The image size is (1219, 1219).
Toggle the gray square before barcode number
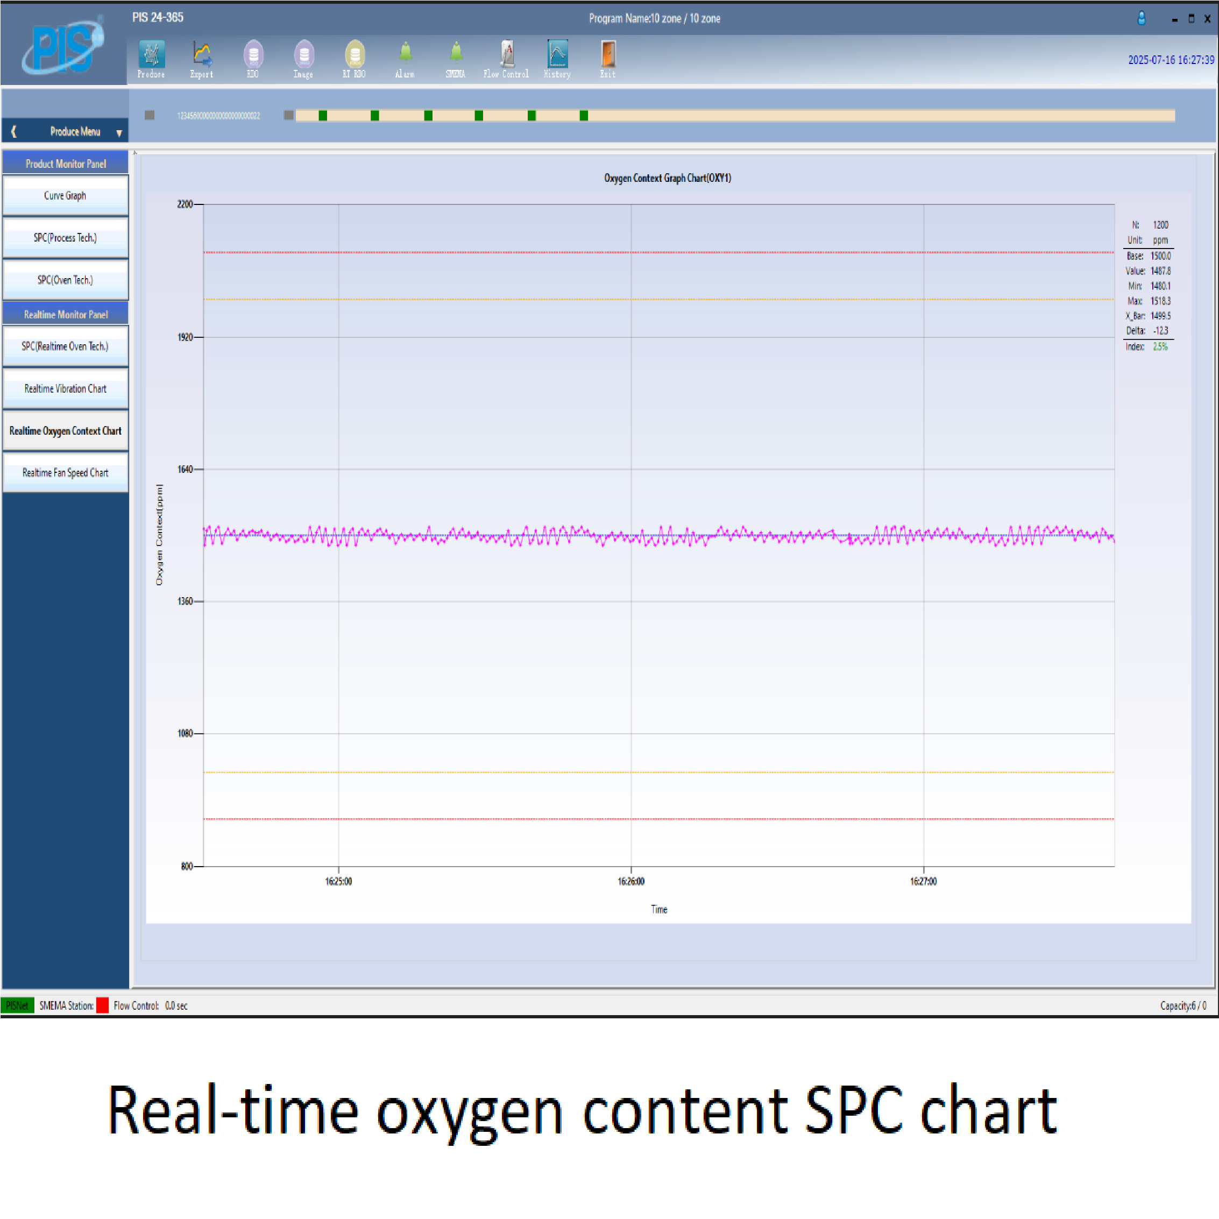[150, 116]
